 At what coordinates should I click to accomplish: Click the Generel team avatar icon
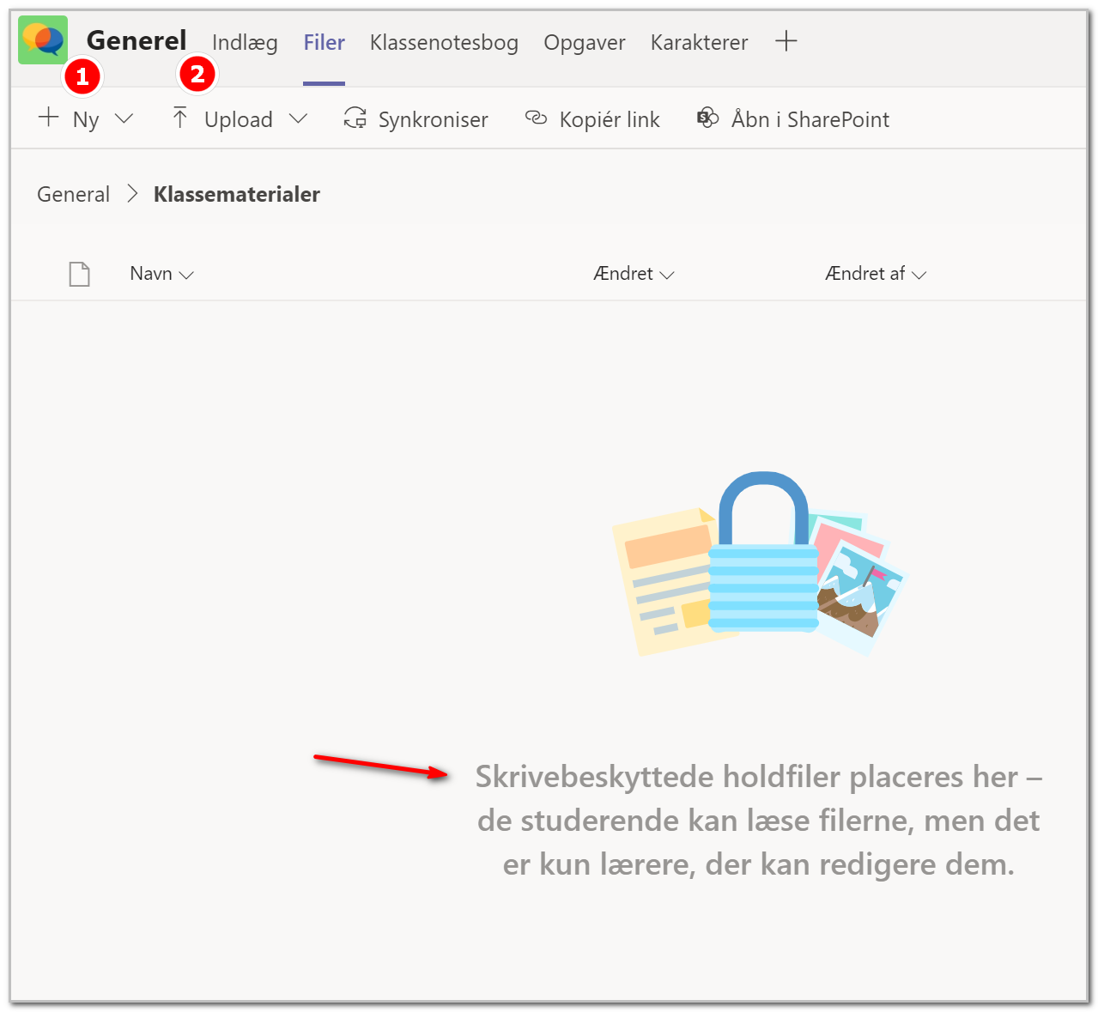click(43, 39)
